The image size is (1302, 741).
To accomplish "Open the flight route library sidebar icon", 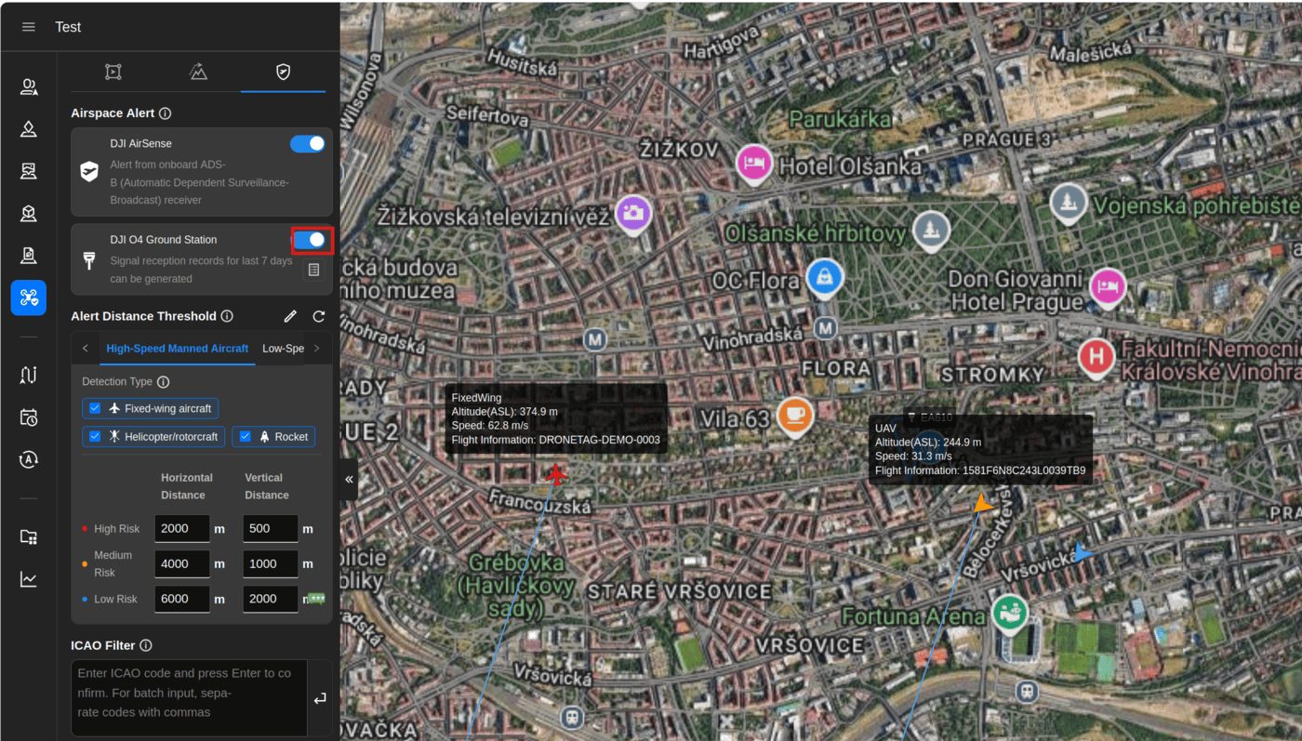I will [x=29, y=375].
